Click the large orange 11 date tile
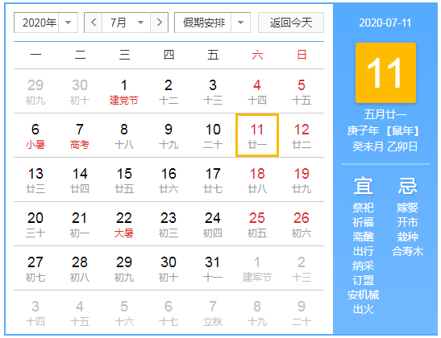 pos(385,73)
